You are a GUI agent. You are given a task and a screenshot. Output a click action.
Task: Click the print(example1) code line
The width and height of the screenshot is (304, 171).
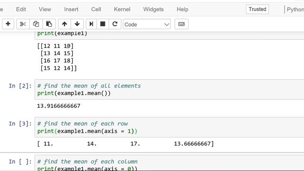(x=62, y=33)
